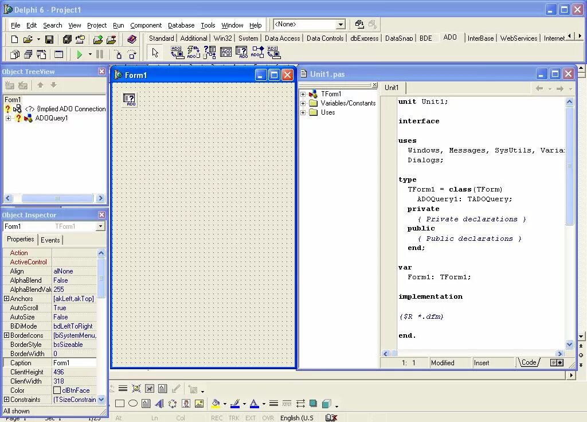Open dropdown arrow next to Open icon

tap(38, 39)
